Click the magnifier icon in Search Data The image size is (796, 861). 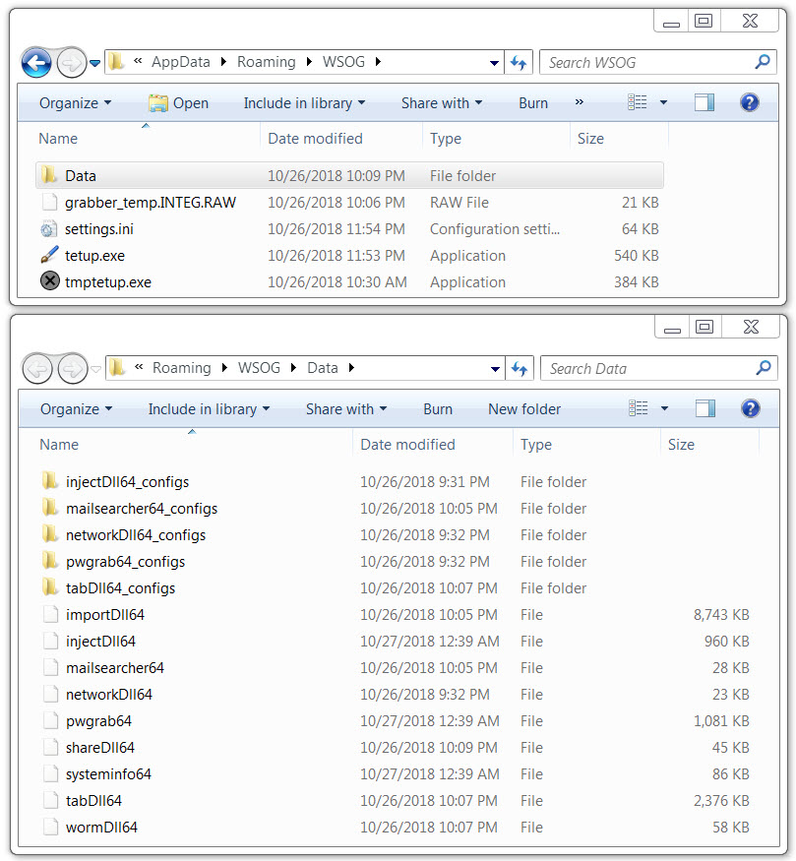[764, 368]
